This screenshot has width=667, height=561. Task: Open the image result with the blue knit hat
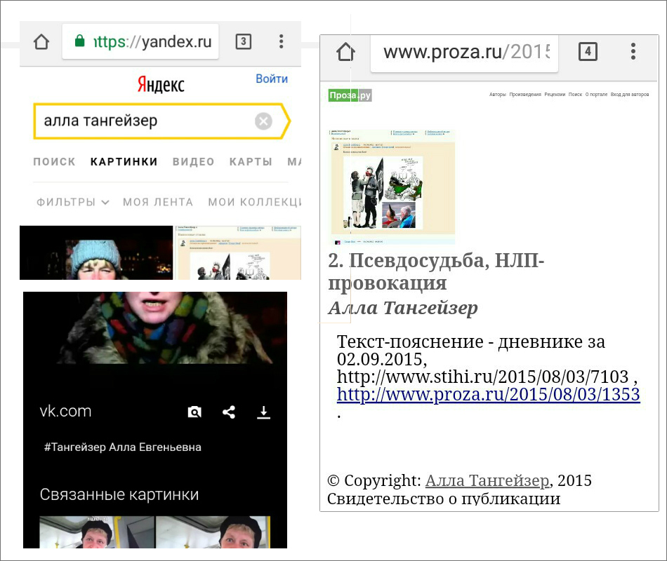(96, 252)
